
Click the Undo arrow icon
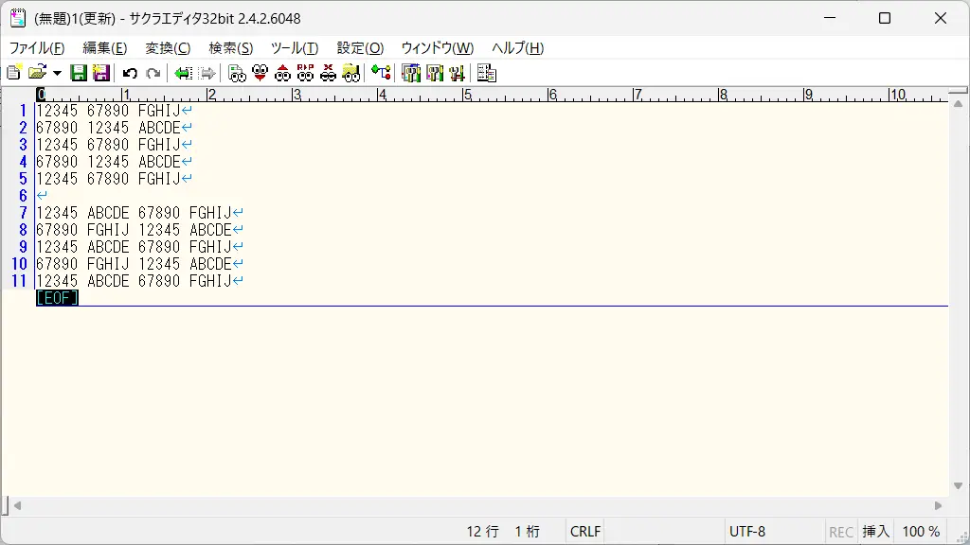tap(130, 73)
